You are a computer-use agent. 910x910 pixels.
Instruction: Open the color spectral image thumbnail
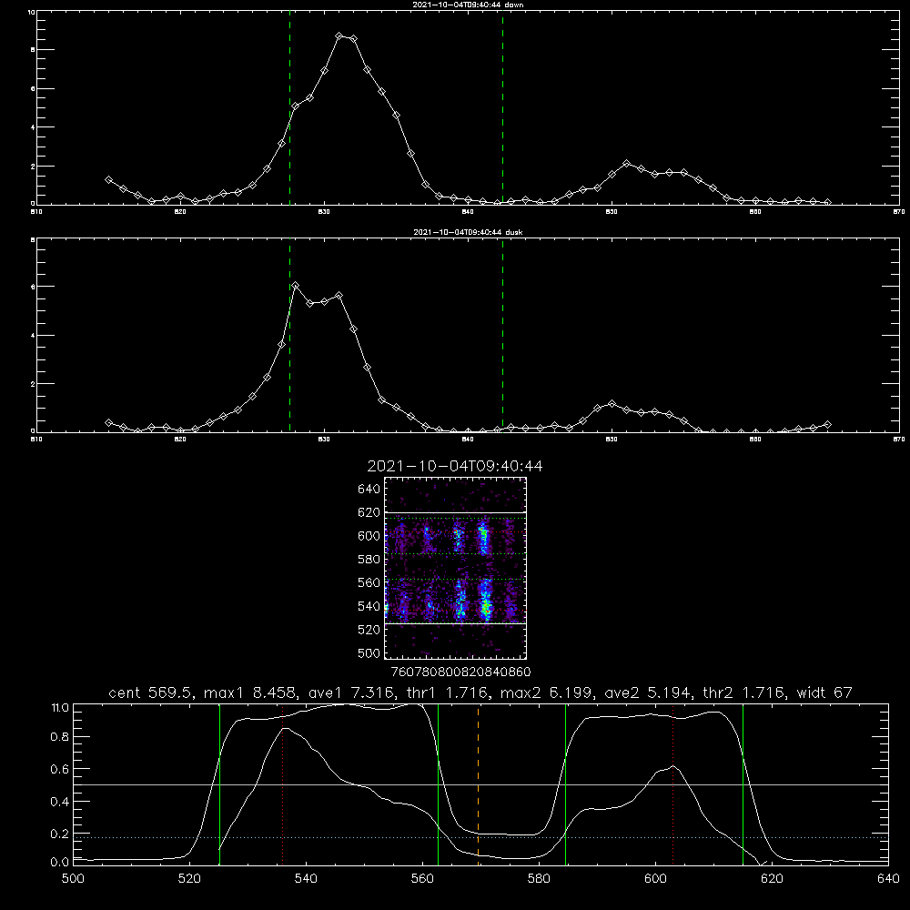[456, 568]
